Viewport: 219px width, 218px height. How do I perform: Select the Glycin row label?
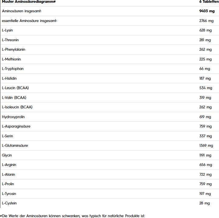tap(7, 155)
